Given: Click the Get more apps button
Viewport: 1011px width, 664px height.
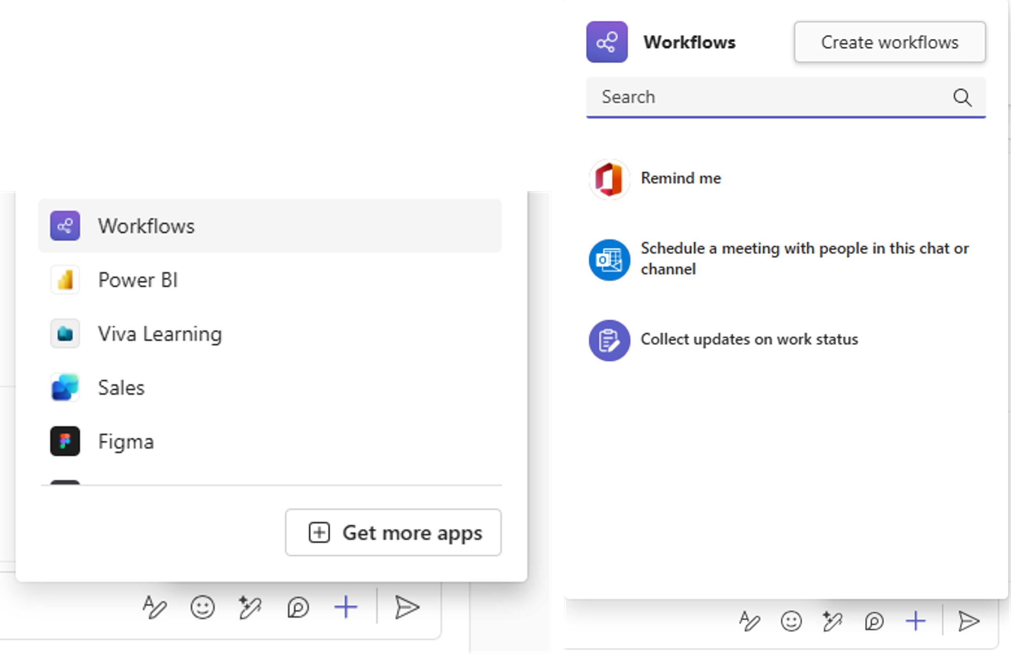Looking at the screenshot, I should pyautogui.click(x=393, y=532).
